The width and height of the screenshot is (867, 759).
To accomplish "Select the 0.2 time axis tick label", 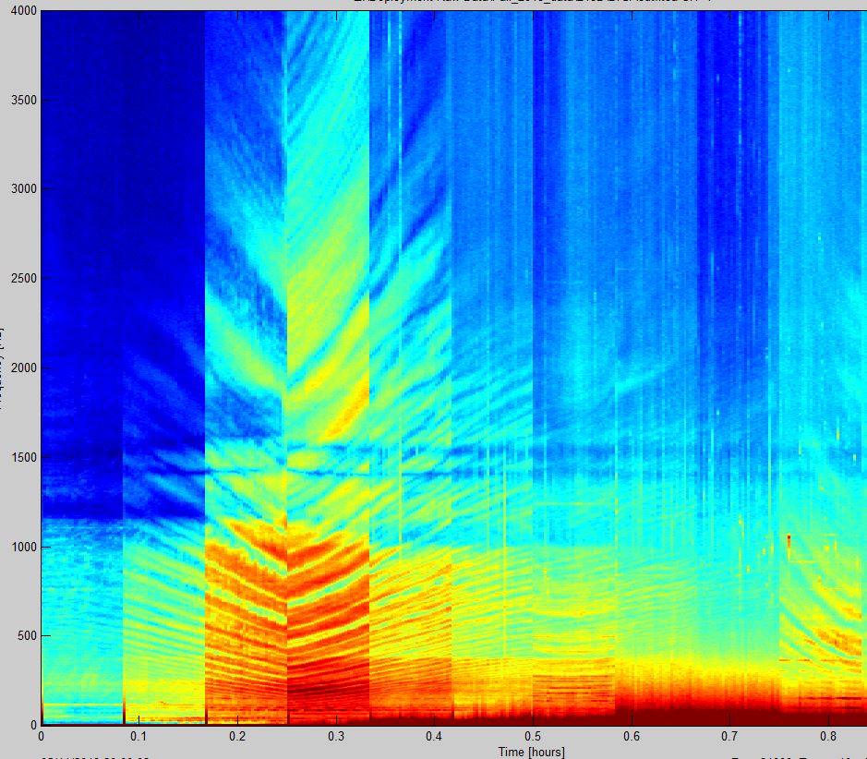I will click(x=237, y=737).
